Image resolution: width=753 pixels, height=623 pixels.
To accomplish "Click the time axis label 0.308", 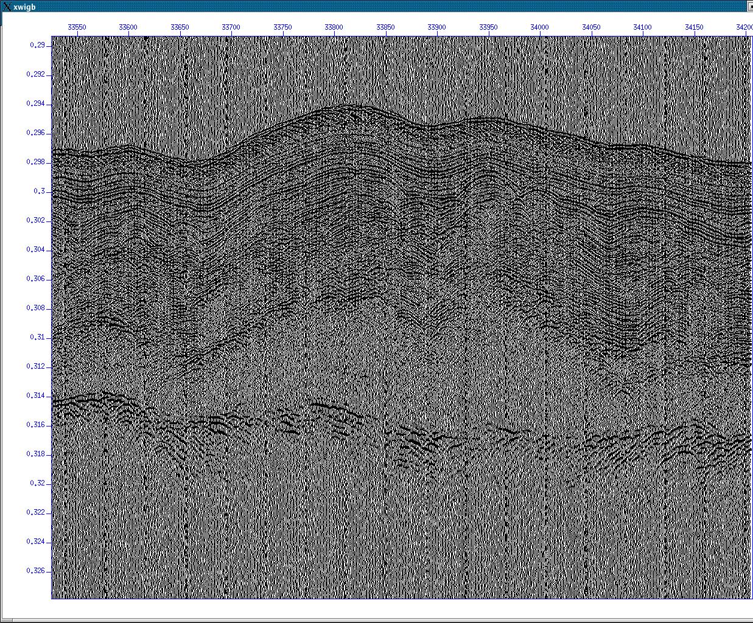I will [35, 308].
